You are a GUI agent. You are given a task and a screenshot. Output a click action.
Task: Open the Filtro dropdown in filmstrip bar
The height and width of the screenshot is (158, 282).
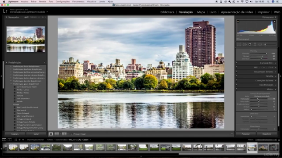click(x=267, y=140)
